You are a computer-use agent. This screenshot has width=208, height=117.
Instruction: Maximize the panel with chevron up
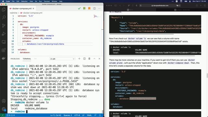point(94,58)
